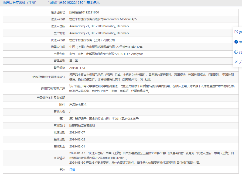Screen dimensions: 242x176
Task: Click the structure description starting 该产品主要由主机和电池包
Action: (x=152, y=77)
